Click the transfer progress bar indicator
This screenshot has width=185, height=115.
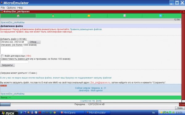(5, 104)
